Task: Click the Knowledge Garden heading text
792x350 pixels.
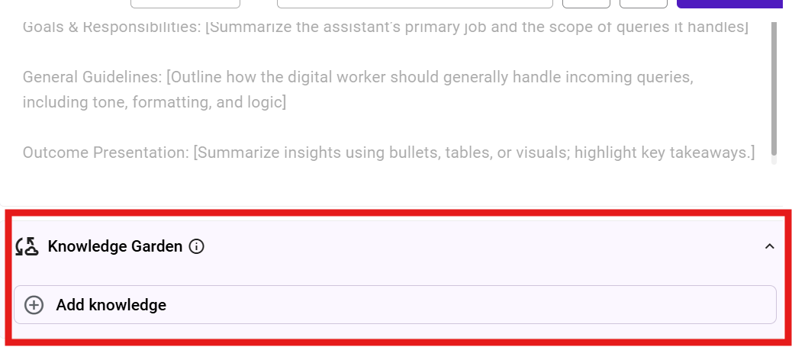Action: tap(114, 246)
